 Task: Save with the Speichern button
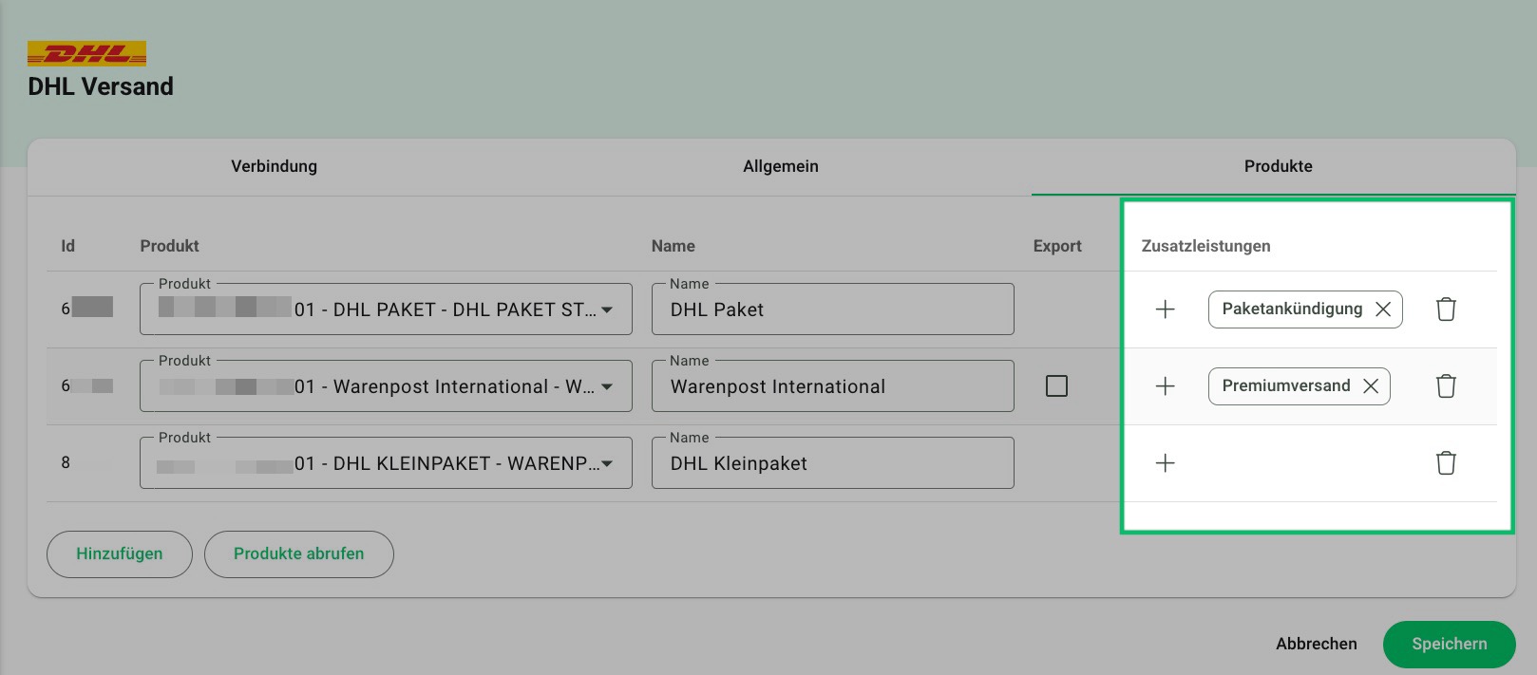[x=1449, y=645]
